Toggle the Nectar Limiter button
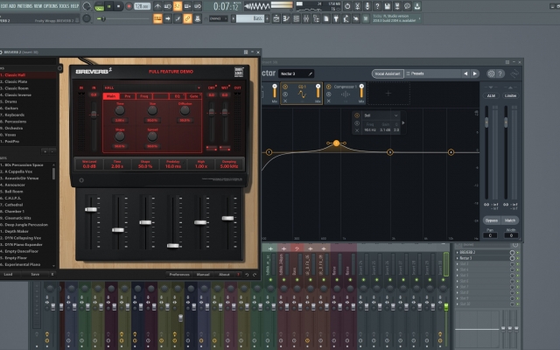The image size is (560, 350). click(x=510, y=95)
